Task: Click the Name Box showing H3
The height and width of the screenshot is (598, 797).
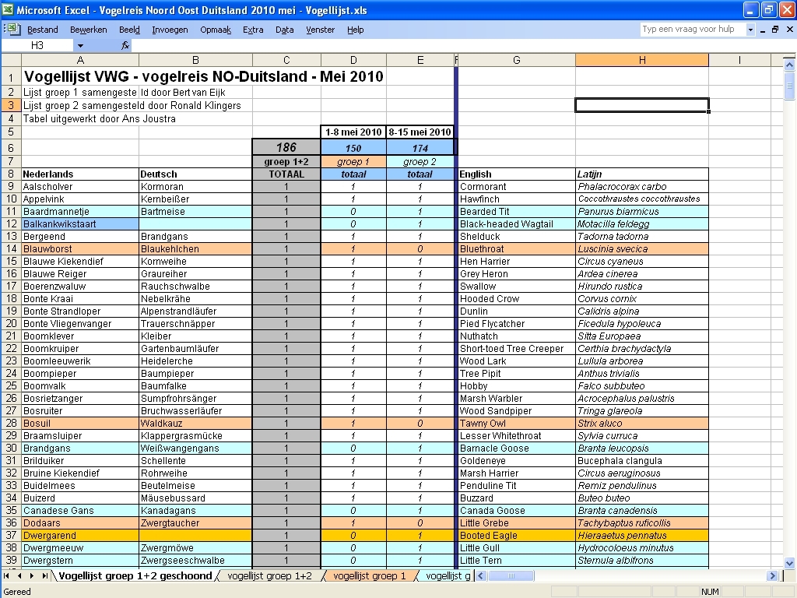Action: point(37,46)
